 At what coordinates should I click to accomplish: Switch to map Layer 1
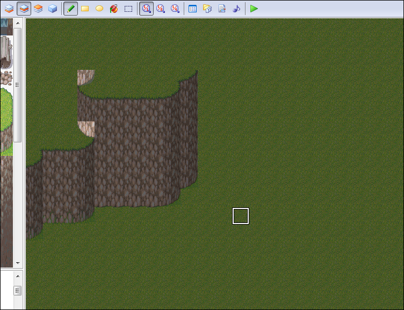click(9, 9)
